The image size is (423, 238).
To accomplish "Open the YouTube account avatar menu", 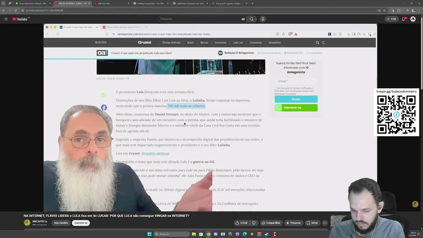I will coord(413,19).
